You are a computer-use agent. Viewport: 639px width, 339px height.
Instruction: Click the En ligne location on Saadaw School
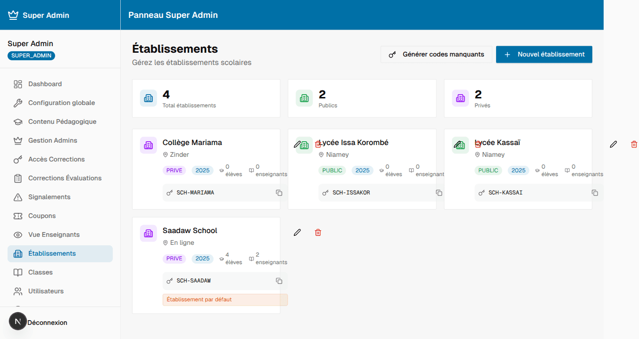click(178, 243)
